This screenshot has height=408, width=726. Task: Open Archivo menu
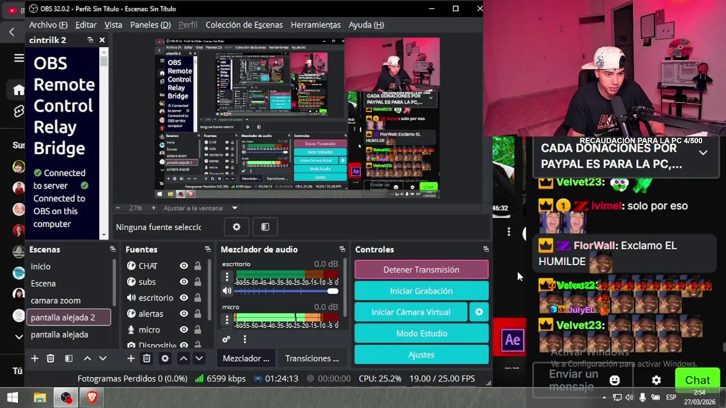click(48, 25)
